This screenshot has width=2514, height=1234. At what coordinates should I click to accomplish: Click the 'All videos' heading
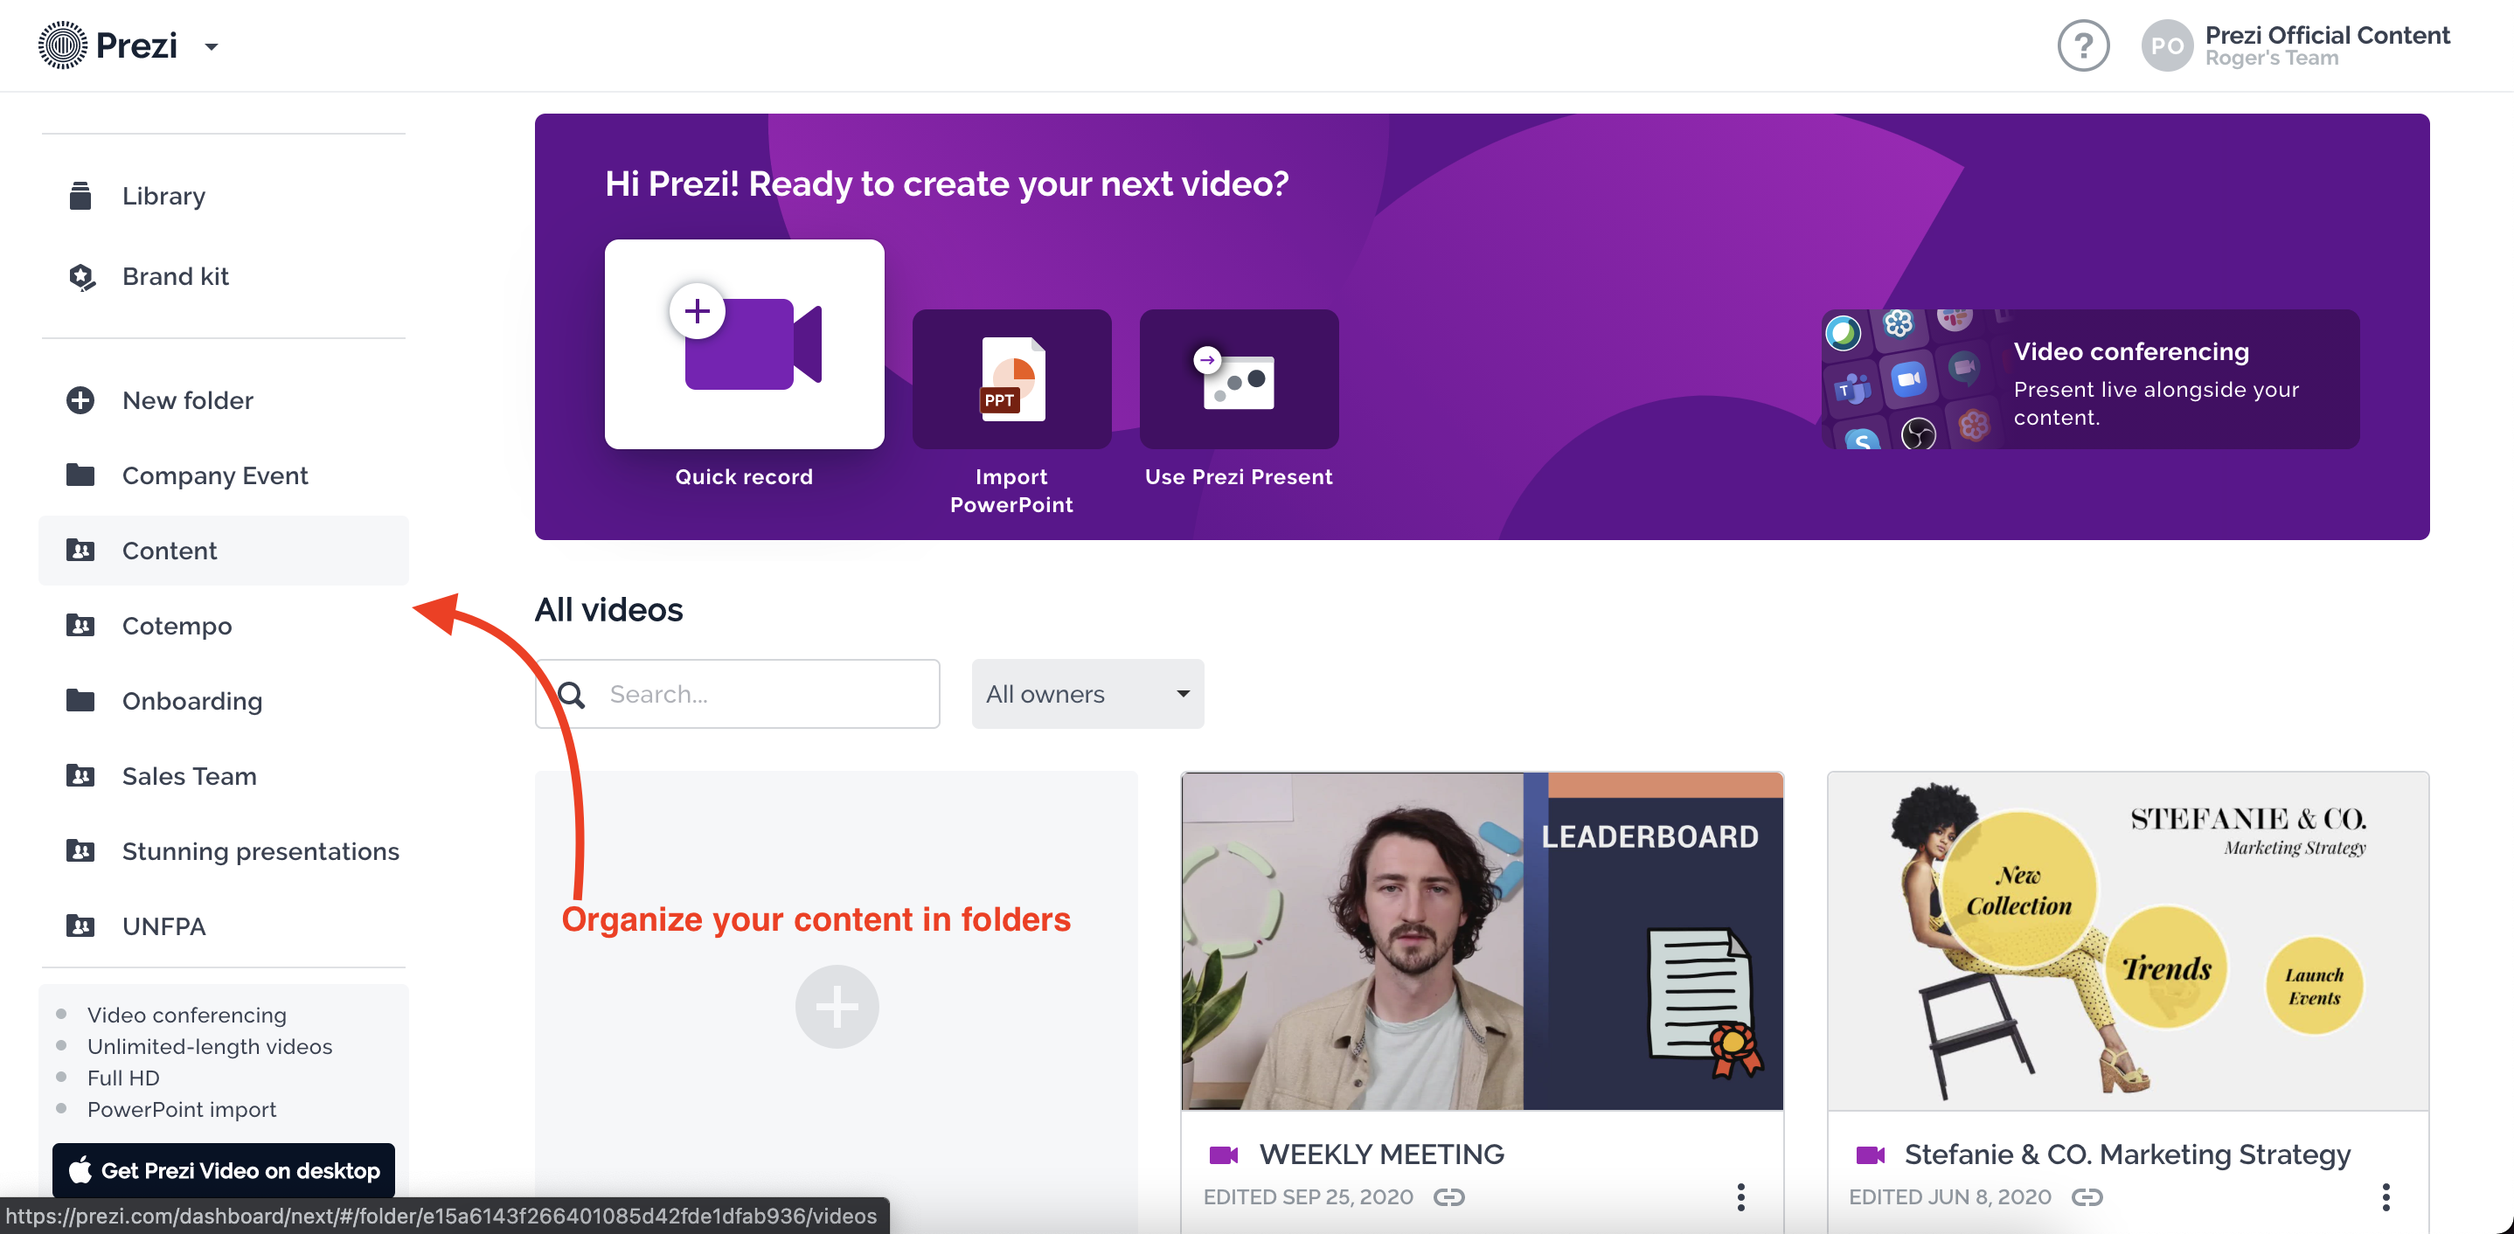coord(608,610)
